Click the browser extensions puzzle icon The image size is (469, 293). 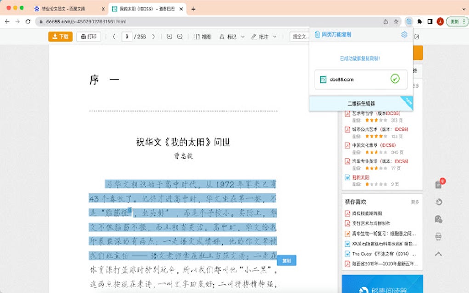[419, 21]
